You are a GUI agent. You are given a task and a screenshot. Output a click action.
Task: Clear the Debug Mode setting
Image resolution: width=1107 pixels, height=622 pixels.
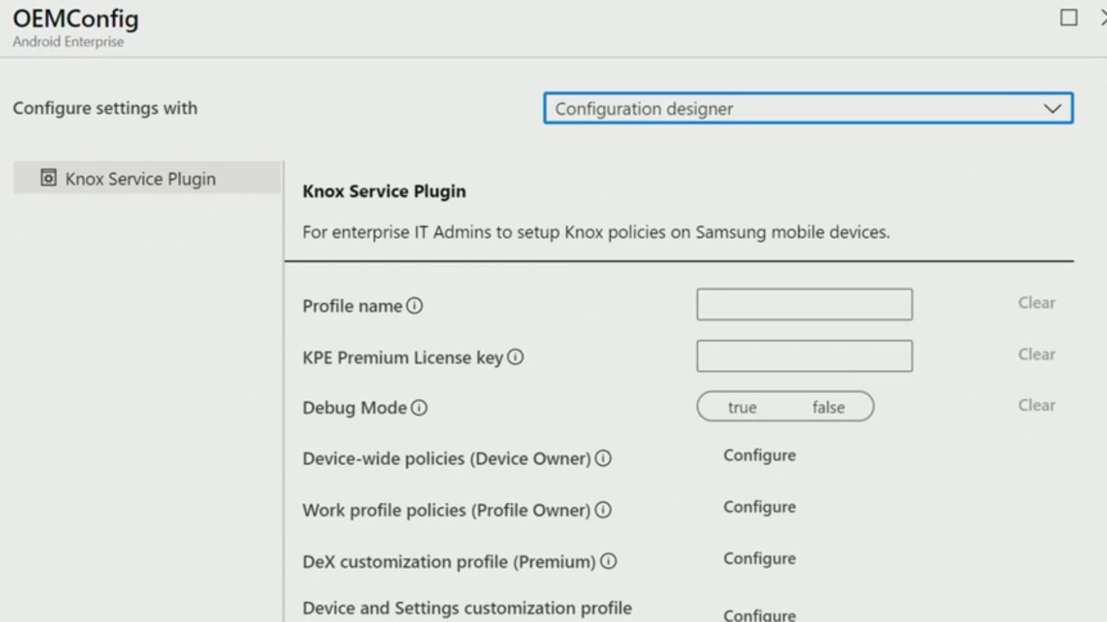(1036, 405)
